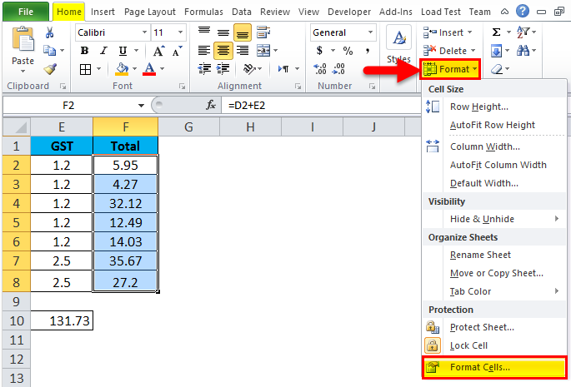The image size is (571, 387).
Task: Decrease indent of cell contents
Action: (204, 69)
